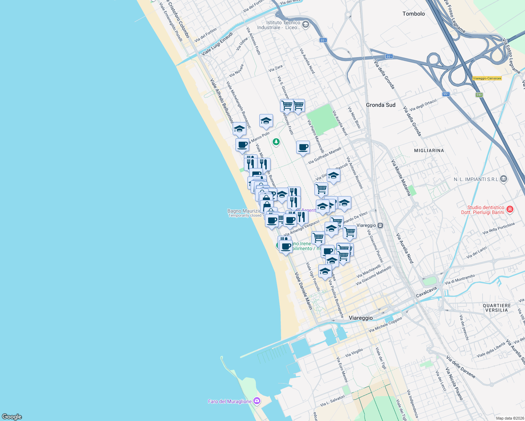The height and width of the screenshot is (421, 525).
Task: Click the Via Michele Coppino street label
Action: coord(385,325)
